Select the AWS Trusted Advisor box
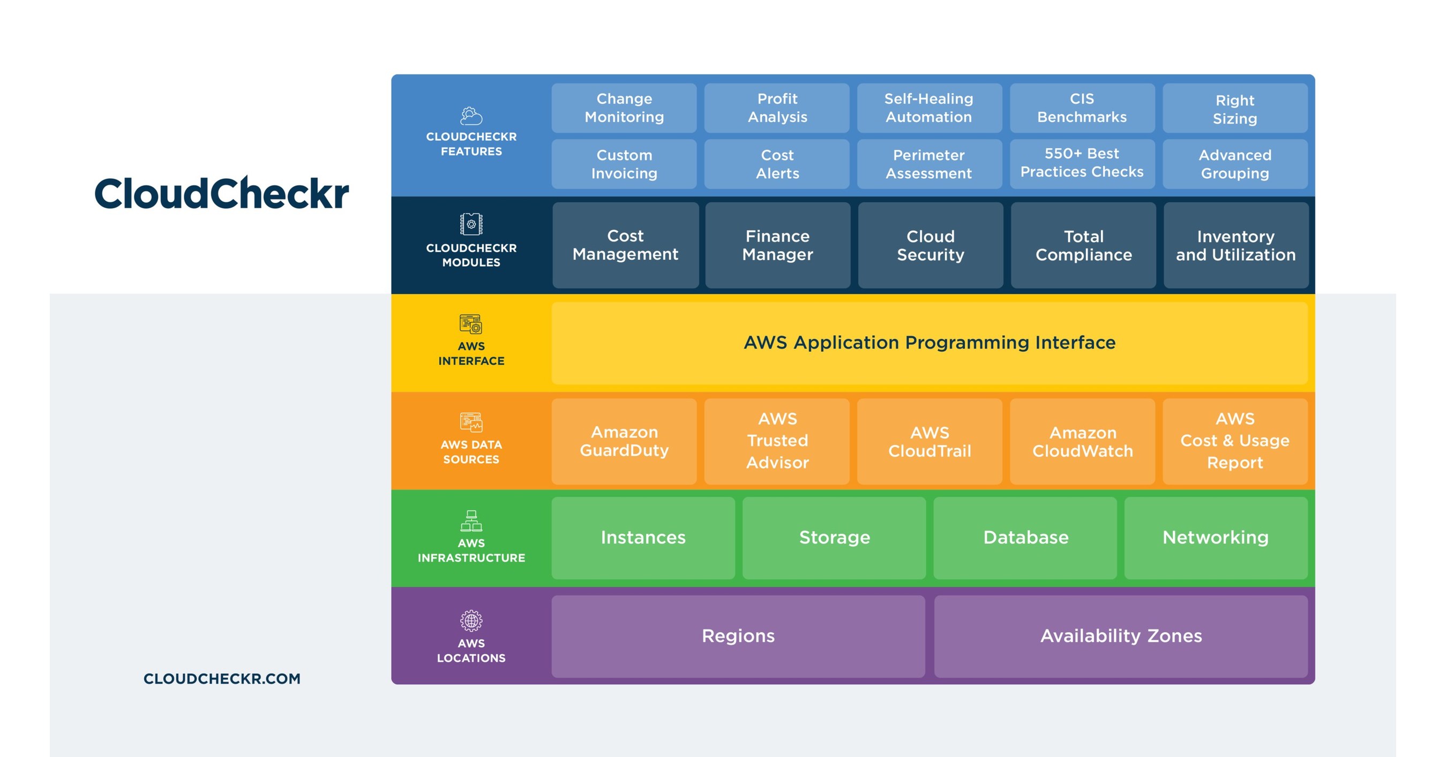 pyautogui.click(x=777, y=441)
